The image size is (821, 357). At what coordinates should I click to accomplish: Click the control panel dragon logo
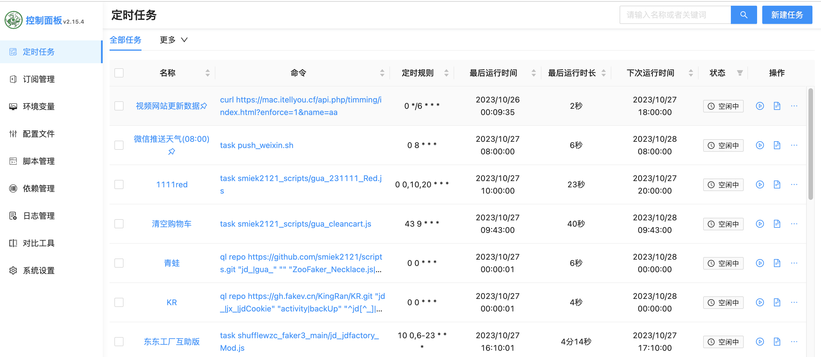(x=13, y=20)
